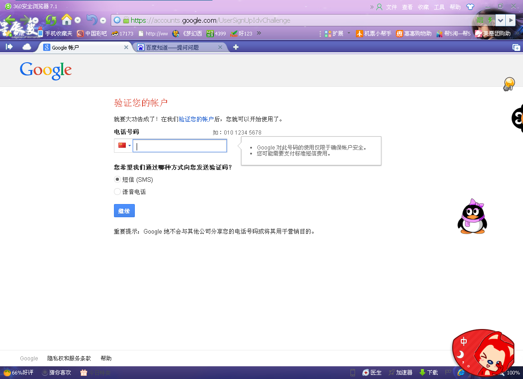Open the skin T-shirt icon

tap(470, 7)
